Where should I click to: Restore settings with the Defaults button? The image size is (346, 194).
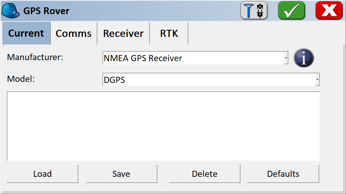tap(283, 174)
